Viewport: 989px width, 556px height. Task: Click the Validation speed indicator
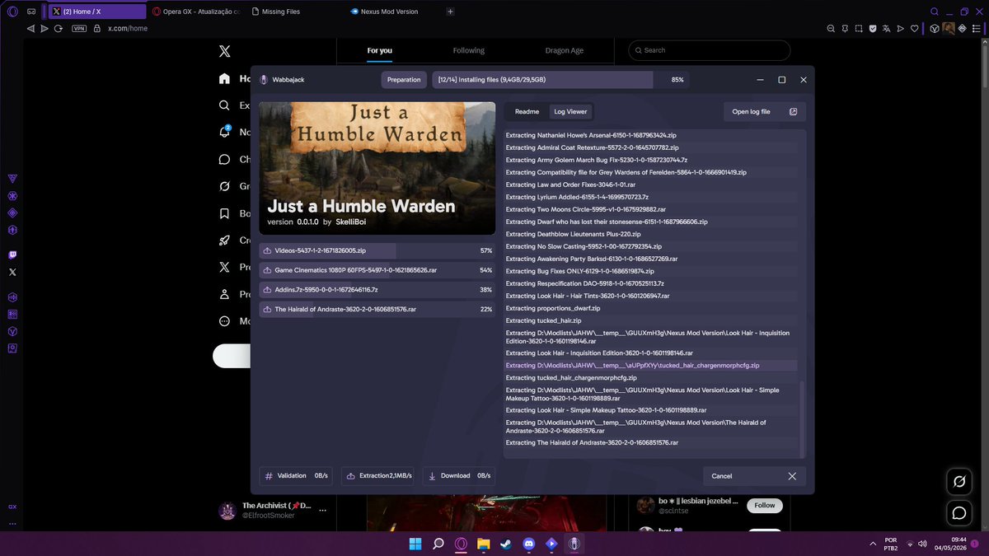click(x=296, y=476)
